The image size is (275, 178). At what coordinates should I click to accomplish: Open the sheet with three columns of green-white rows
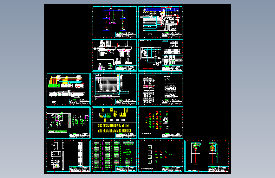[x=115, y=156]
